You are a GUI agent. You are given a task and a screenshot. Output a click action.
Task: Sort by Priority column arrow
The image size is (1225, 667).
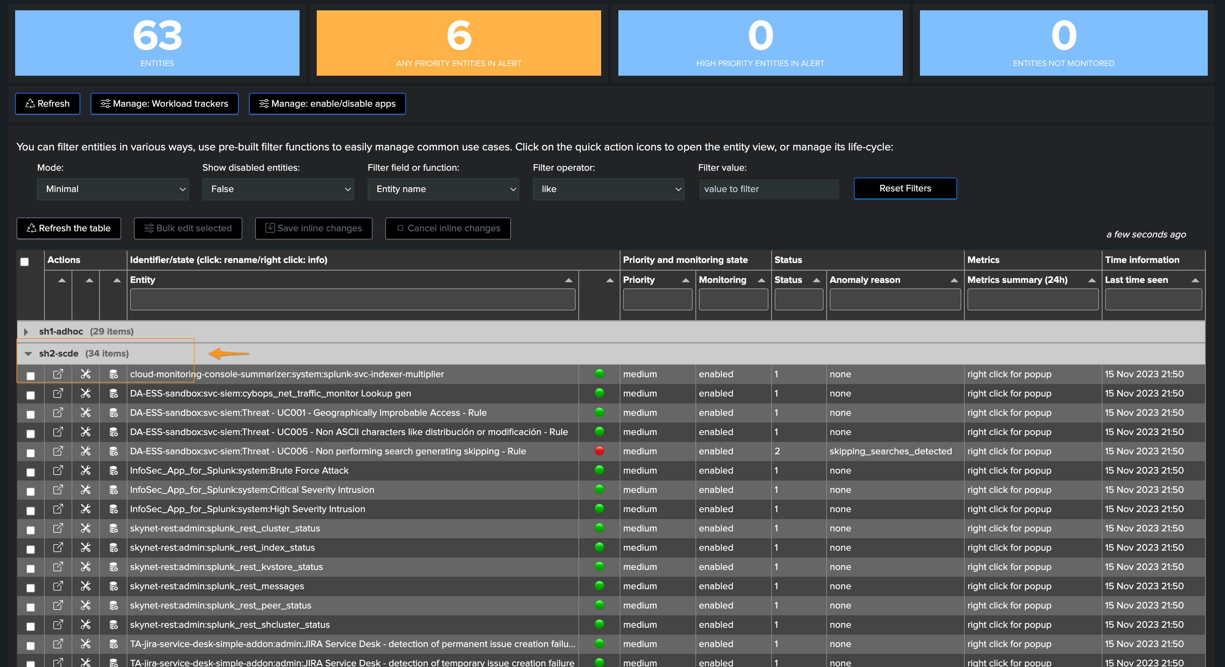686,280
